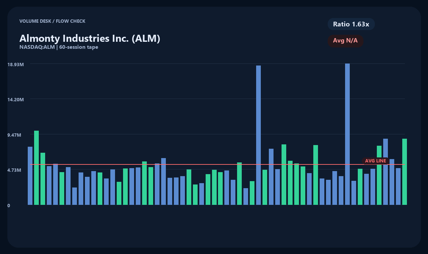Screen dimensions: 428x254
Task: Click the Ratio 1.63x badge
Action: pyautogui.click(x=351, y=24)
